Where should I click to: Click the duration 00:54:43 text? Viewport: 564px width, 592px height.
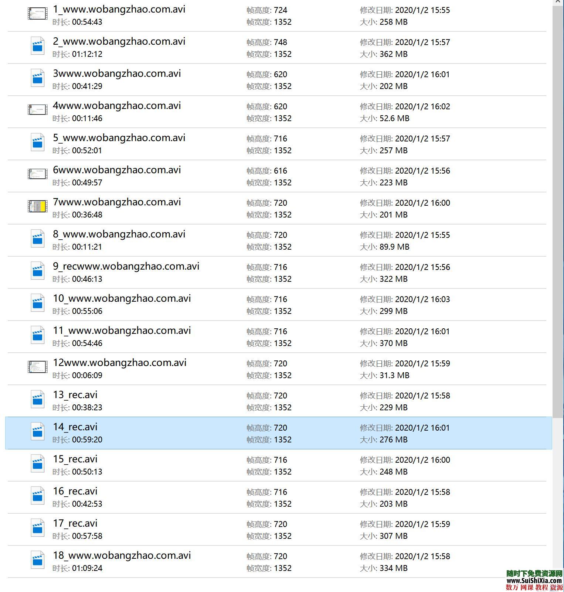click(x=87, y=22)
